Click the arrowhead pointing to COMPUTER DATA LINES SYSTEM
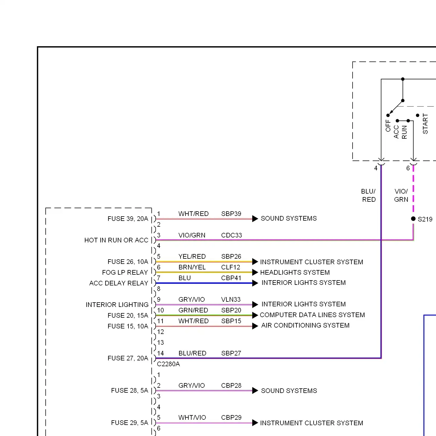The width and height of the screenshot is (436, 436). click(x=255, y=315)
